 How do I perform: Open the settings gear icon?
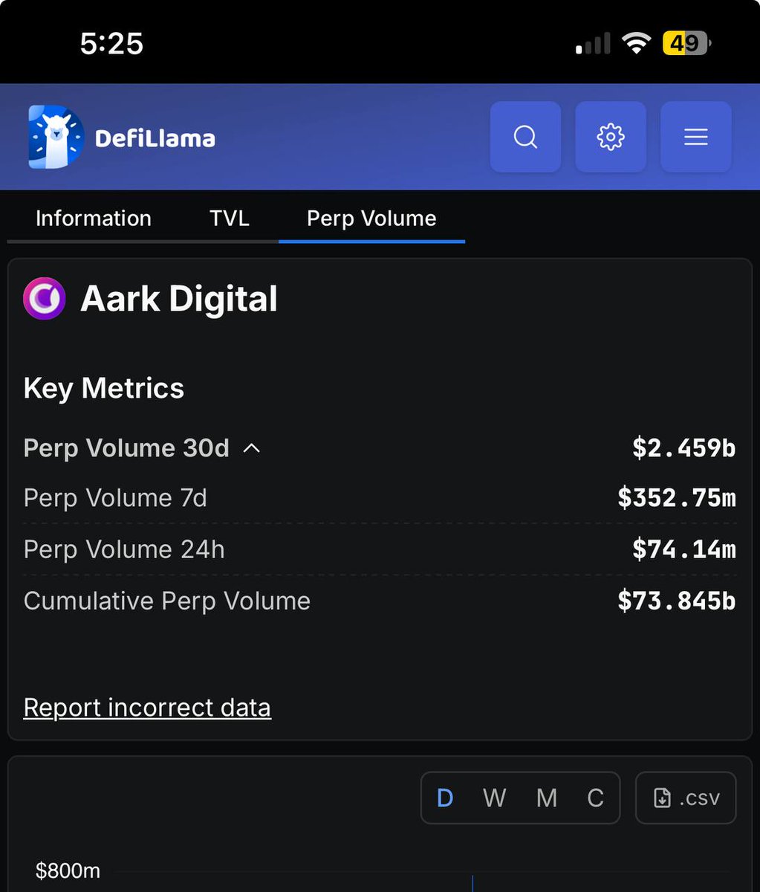click(611, 137)
